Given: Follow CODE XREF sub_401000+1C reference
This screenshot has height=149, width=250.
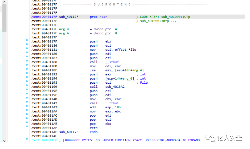Looking at the screenshot, I should [x=175, y=17].
